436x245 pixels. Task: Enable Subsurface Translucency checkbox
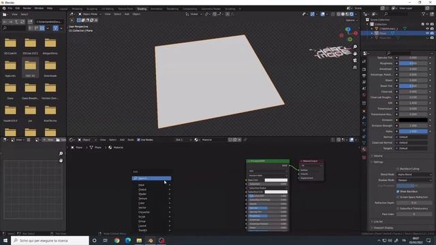point(398,208)
